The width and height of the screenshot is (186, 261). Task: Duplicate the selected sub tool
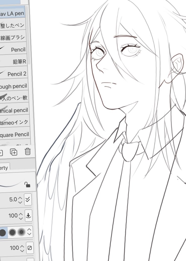pyautogui.click(x=14, y=152)
